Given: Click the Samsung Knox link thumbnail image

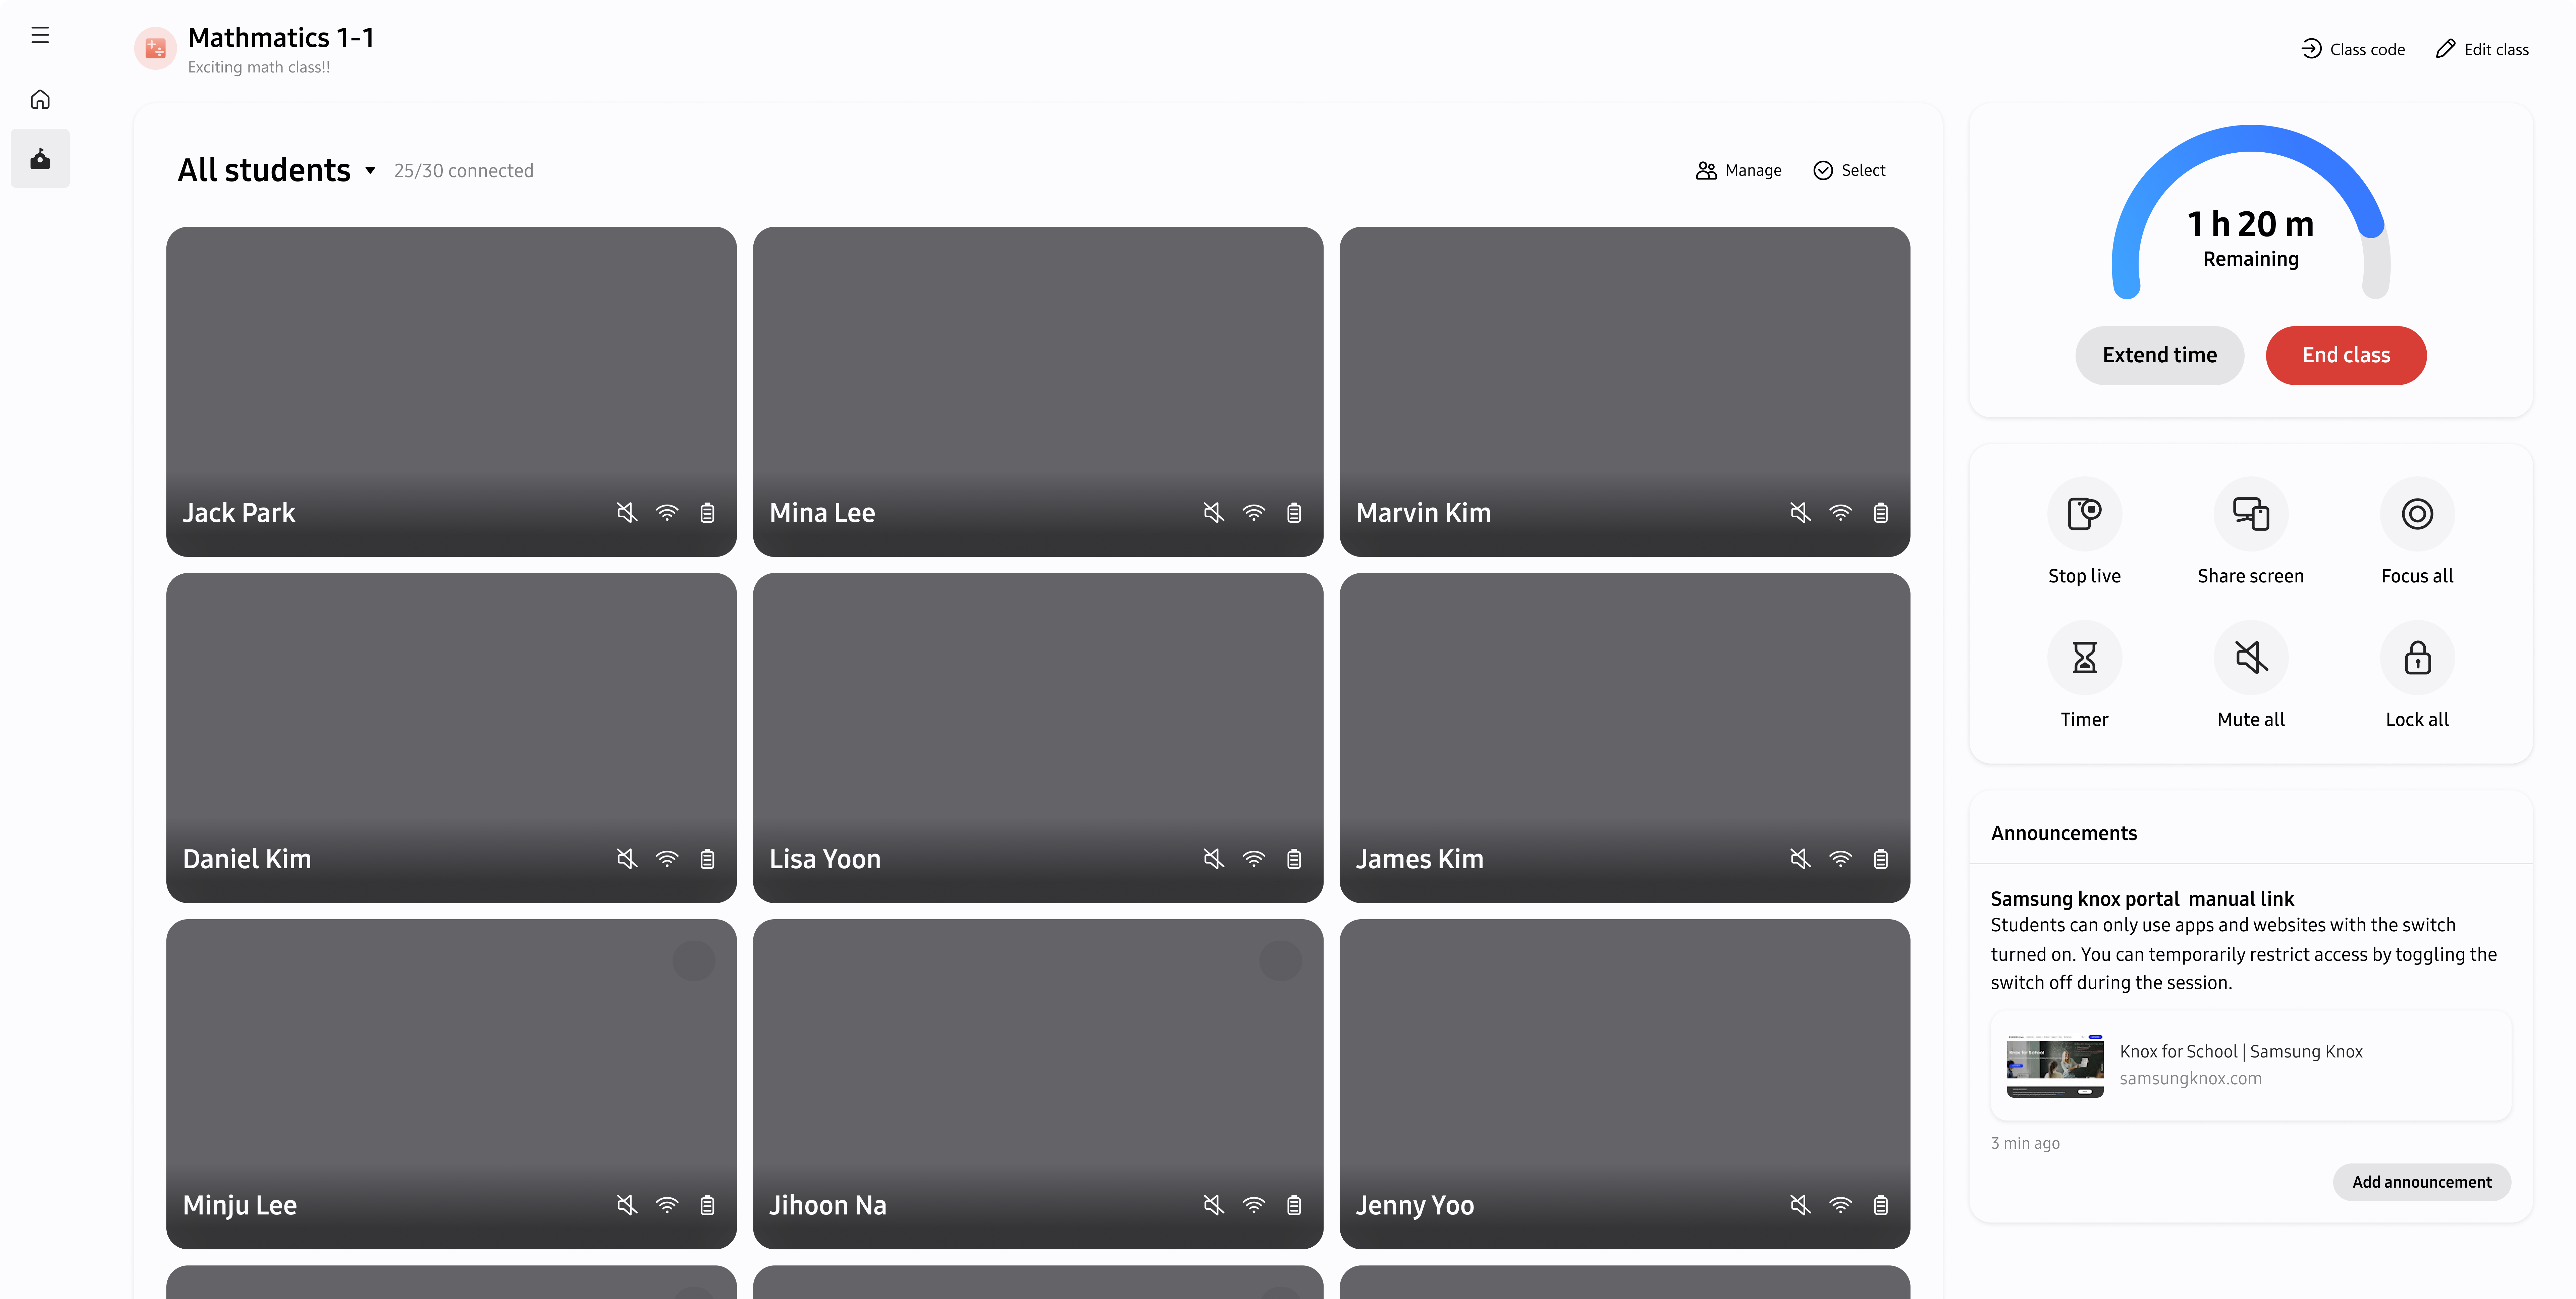Looking at the screenshot, I should click(x=2055, y=1066).
